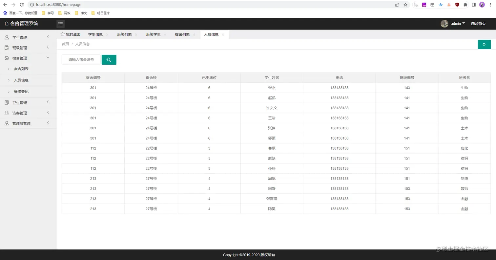This screenshot has height=260, width=496.
Task: Expand the 卫生管理 menu
Action: (48, 102)
